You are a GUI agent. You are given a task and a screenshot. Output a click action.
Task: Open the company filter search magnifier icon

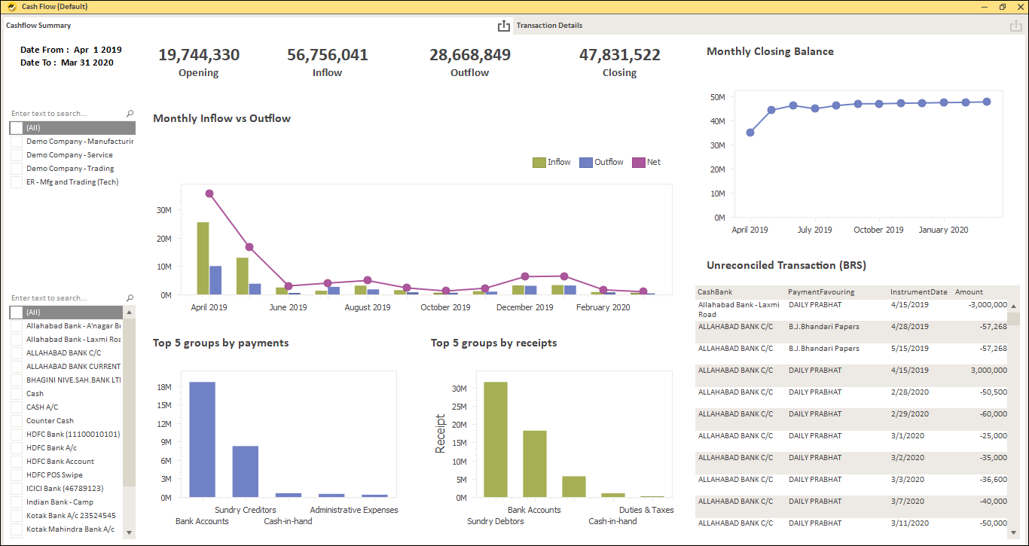click(x=130, y=111)
